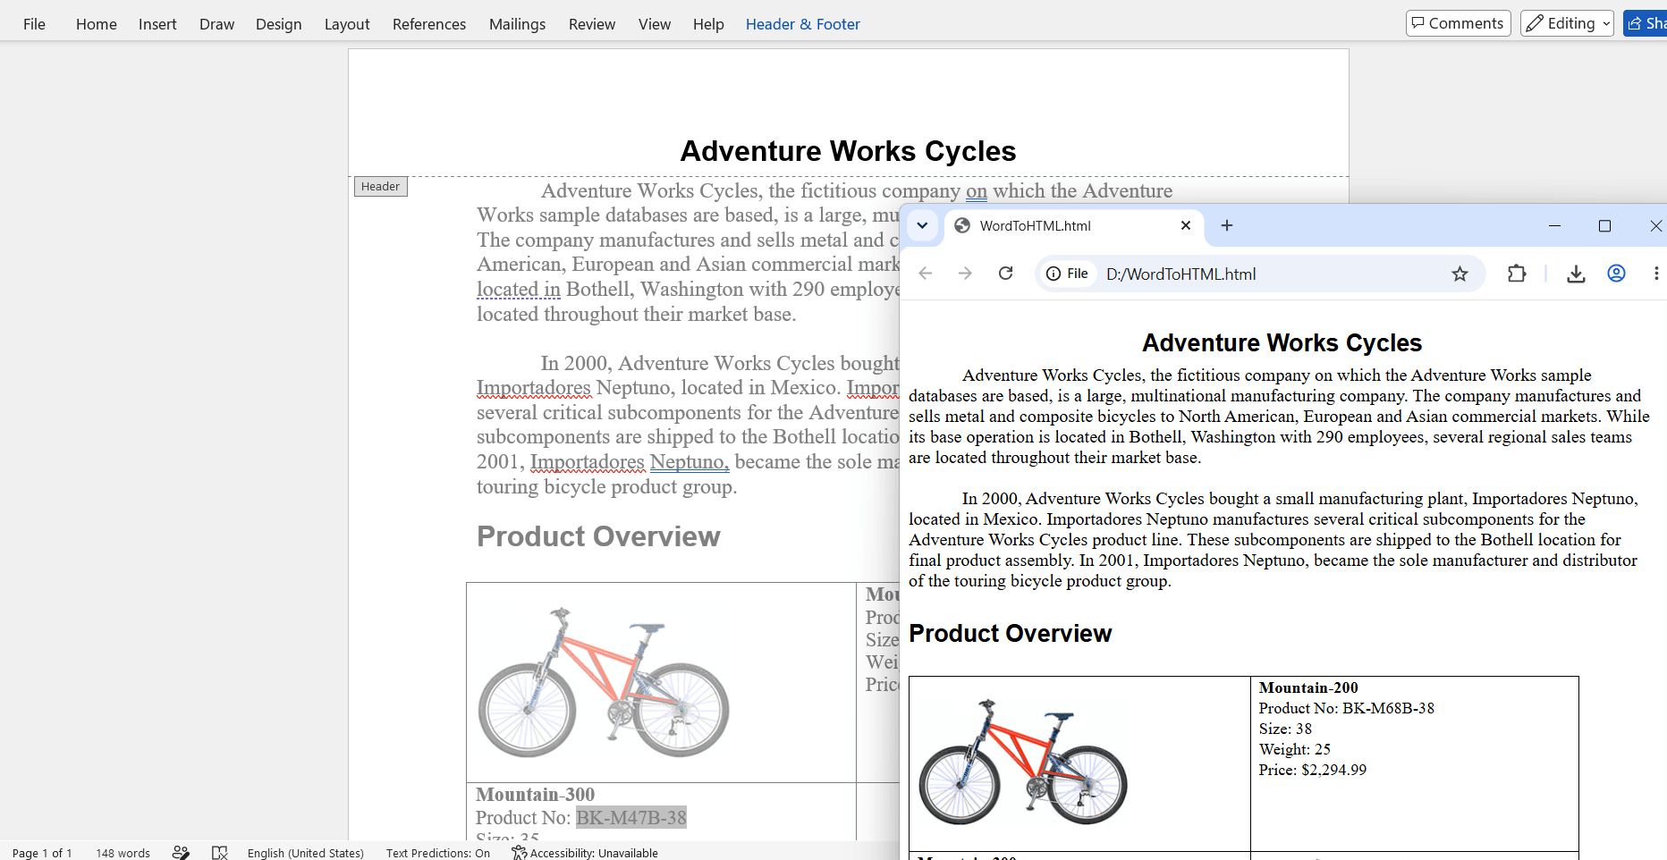
Task: Open browser Extensions puzzle icon
Action: [1517, 274]
